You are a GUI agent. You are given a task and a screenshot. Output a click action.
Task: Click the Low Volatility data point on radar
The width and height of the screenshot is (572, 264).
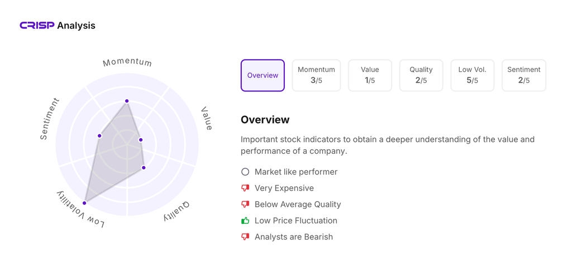click(x=85, y=203)
